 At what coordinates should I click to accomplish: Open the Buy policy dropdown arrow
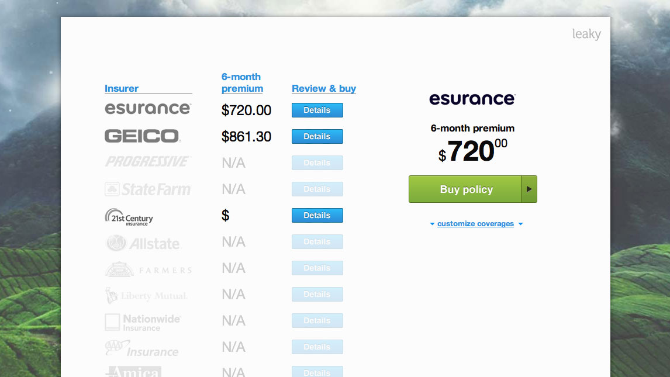click(529, 189)
